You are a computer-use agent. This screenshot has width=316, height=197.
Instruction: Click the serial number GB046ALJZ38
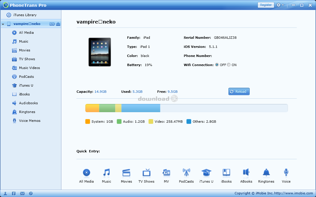click(x=225, y=38)
